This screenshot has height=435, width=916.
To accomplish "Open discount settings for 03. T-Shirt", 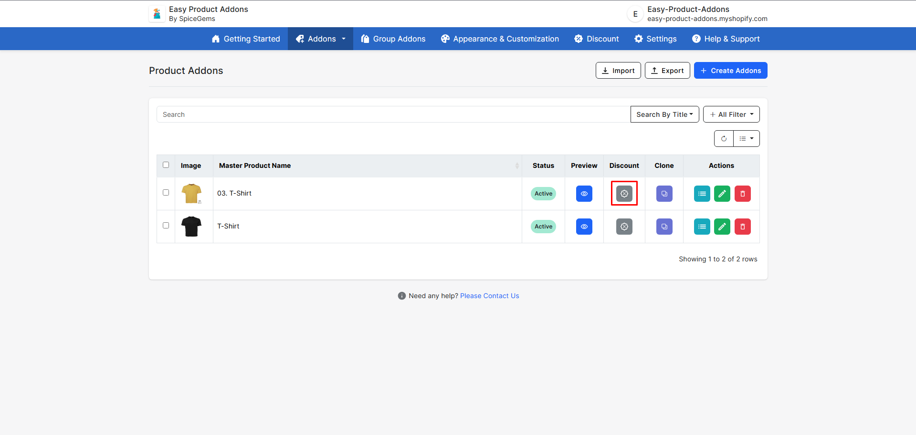I will click(x=624, y=194).
